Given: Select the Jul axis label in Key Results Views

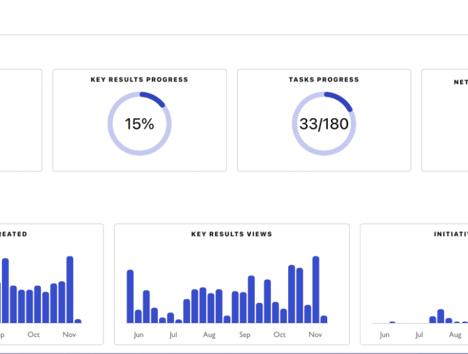Looking at the screenshot, I should coord(173,335).
